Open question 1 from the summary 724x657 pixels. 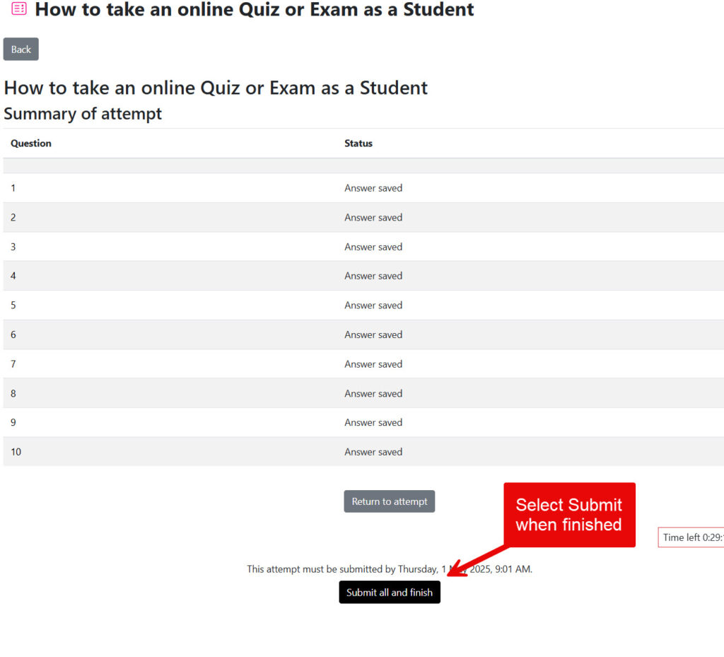click(13, 187)
